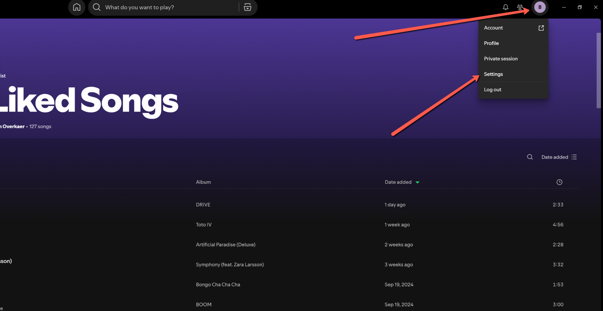
Task: Click the vertical scrollbar on the right
Action: pos(598,71)
